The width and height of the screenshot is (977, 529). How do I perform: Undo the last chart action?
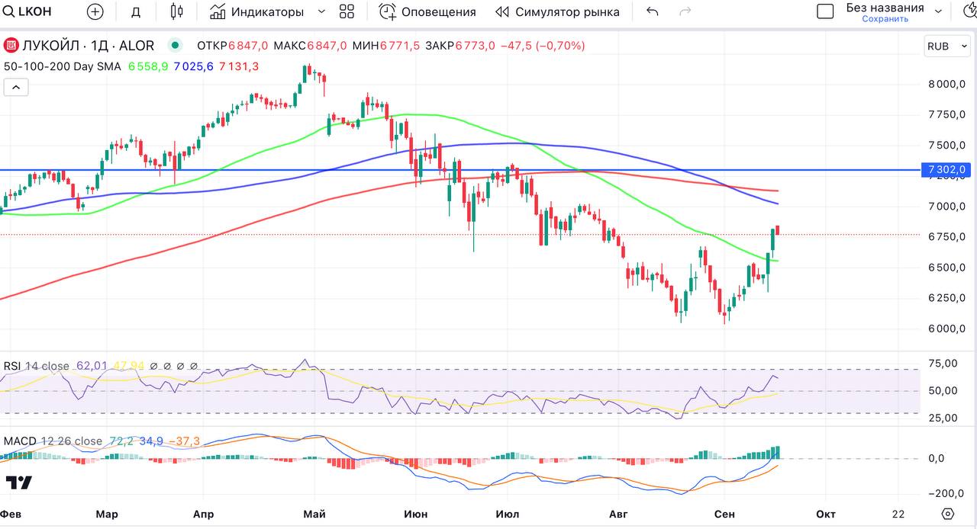[x=652, y=11]
